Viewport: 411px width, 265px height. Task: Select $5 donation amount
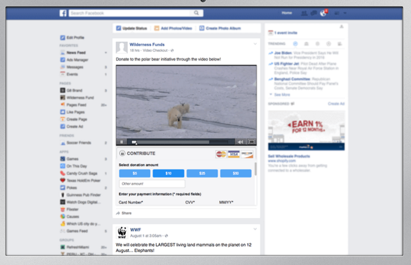coord(135,173)
